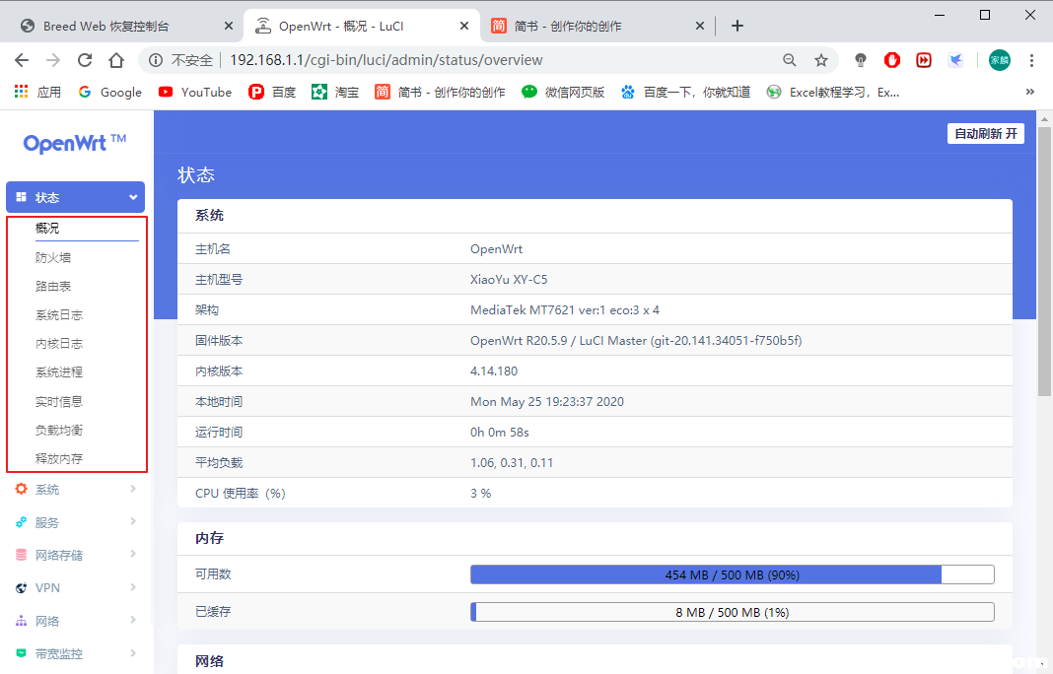Click the VPN globe icon in sidebar
Image resolution: width=1053 pixels, height=674 pixels.
(22, 587)
